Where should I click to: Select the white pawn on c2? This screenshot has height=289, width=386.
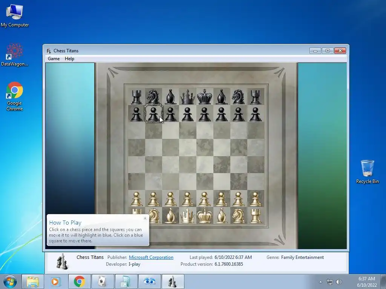point(170,199)
